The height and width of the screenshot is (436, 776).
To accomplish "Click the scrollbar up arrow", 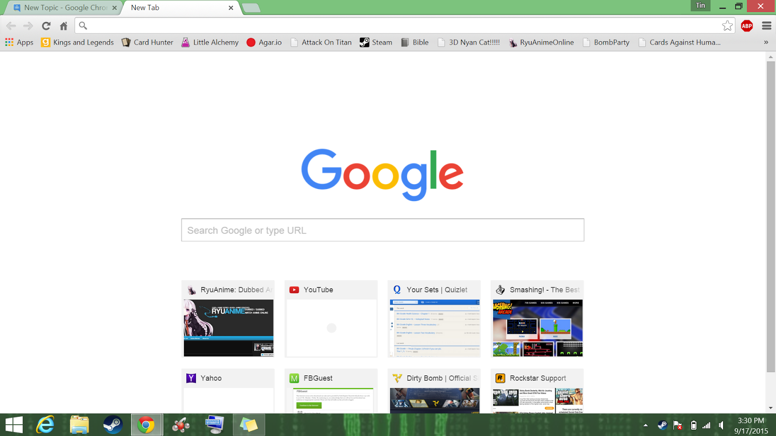I will click(771, 57).
